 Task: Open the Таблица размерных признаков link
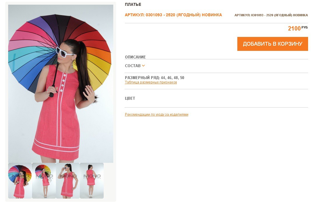click(x=151, y=82)
